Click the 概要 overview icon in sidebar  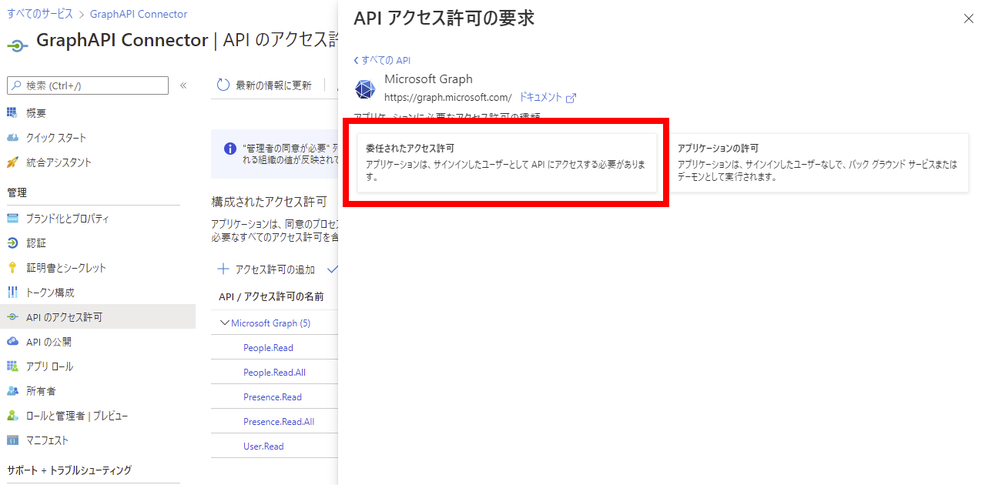tap(12, 113)
